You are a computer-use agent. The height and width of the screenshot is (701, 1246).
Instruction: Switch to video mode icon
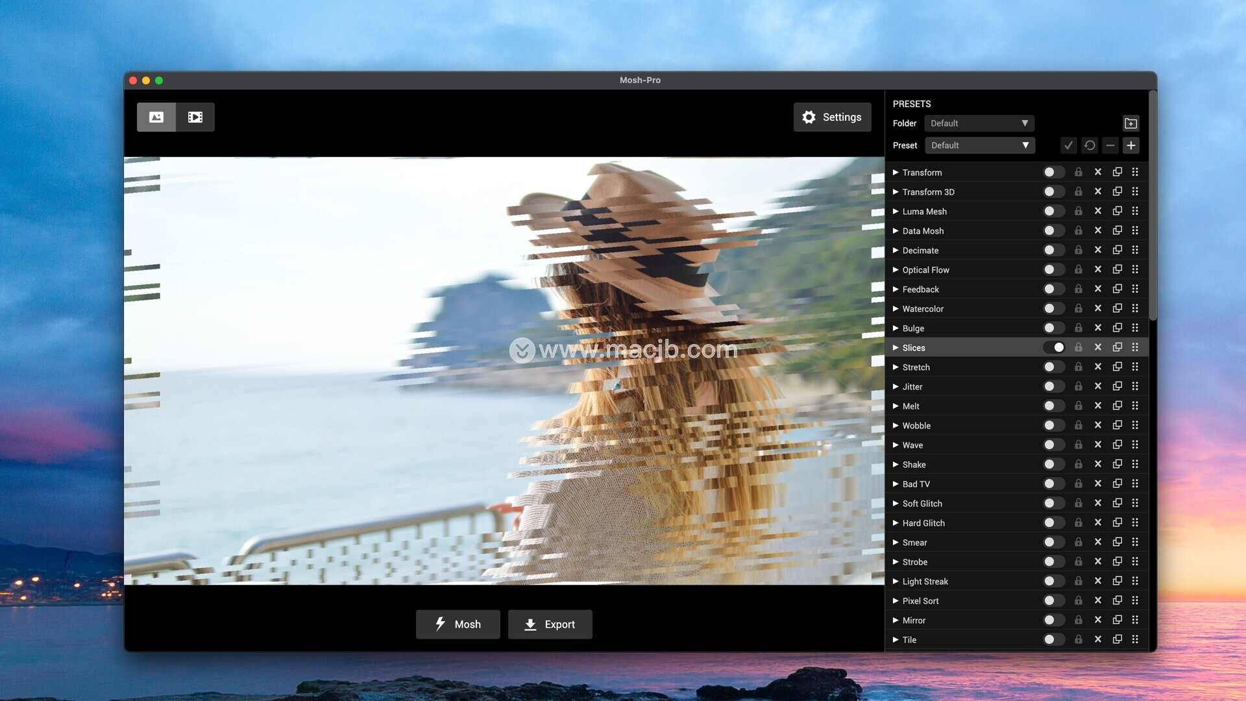[x=195, y=117]
